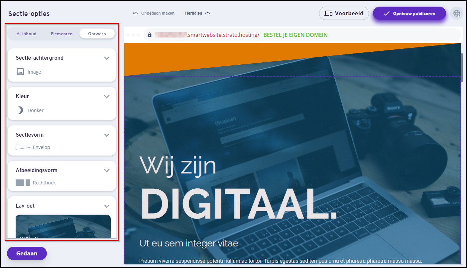This screenshot has height=268, width=467.
Task: Select the Image icon under Sectie-achtergrond
Action: tap(20, 71)
